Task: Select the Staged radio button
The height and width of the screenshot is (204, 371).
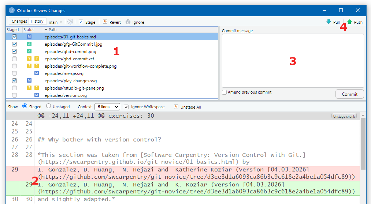Action: point(25,106)
